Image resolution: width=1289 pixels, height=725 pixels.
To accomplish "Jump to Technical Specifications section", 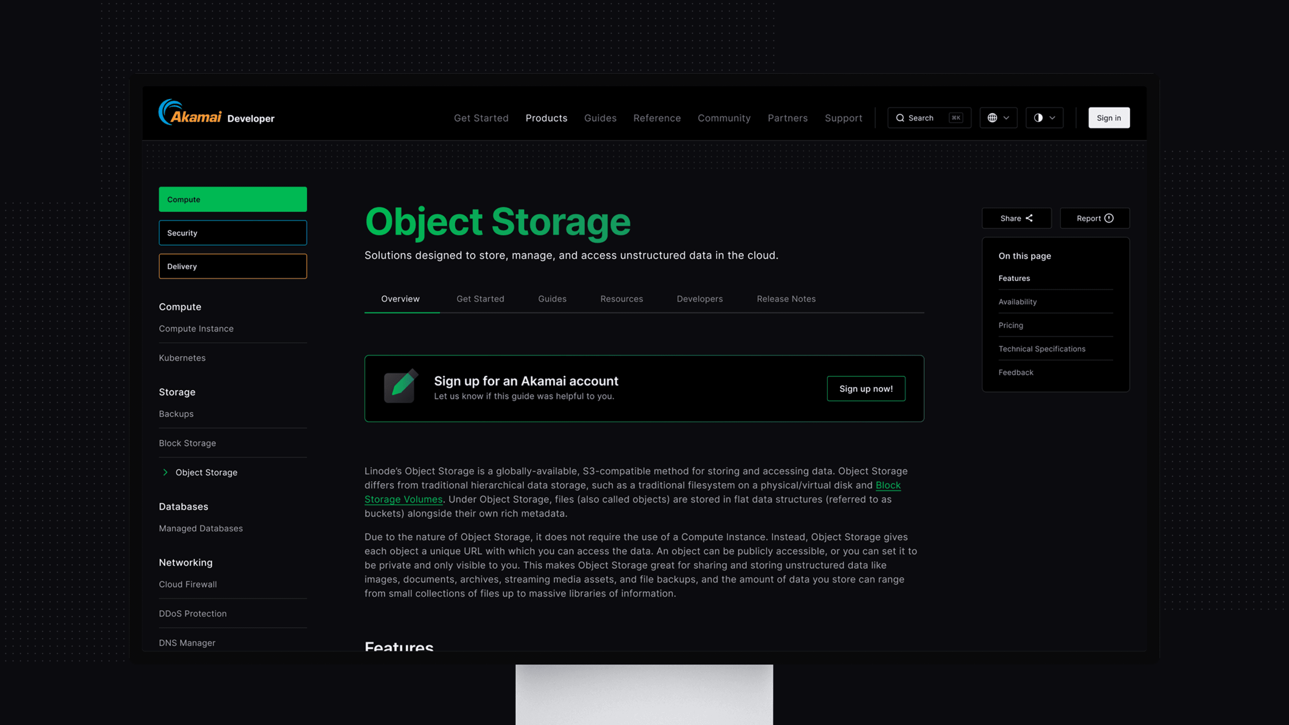I will point(1042,349).
